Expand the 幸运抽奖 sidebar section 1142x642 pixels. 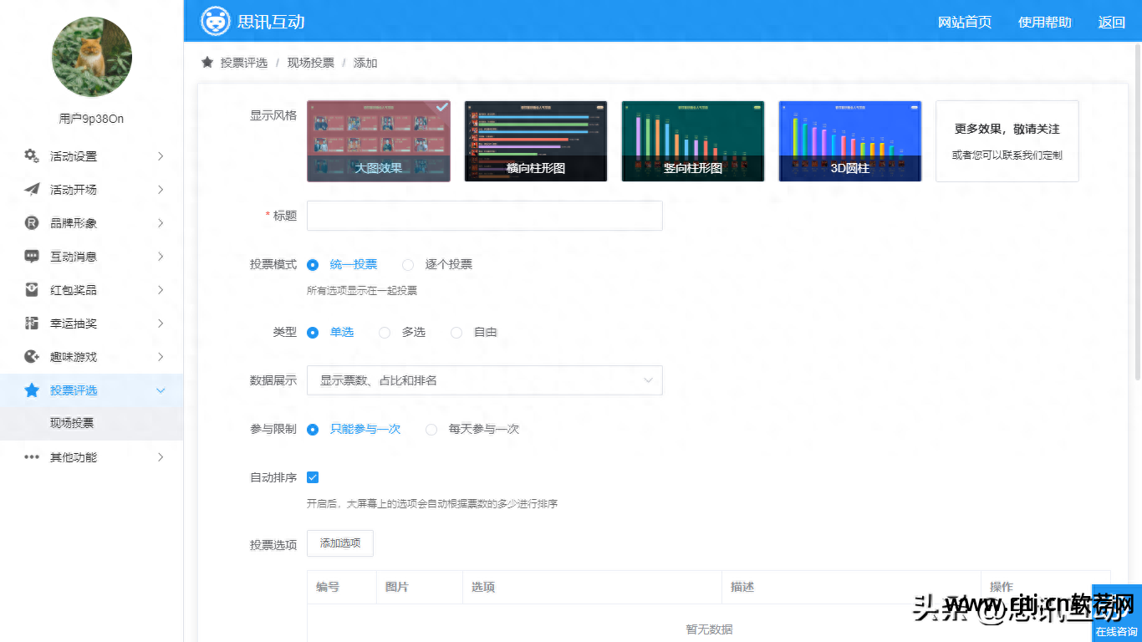(92, 323)
